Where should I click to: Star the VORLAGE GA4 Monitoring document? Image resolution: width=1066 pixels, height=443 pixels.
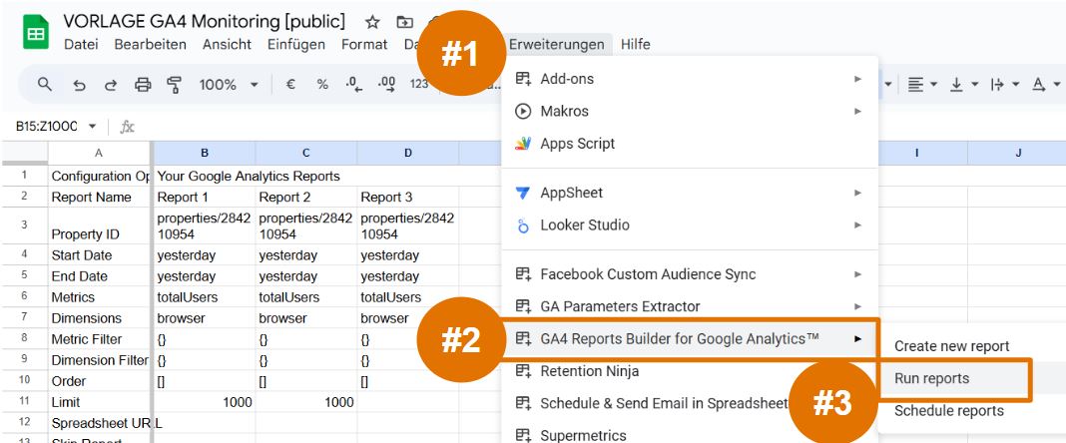372,22
